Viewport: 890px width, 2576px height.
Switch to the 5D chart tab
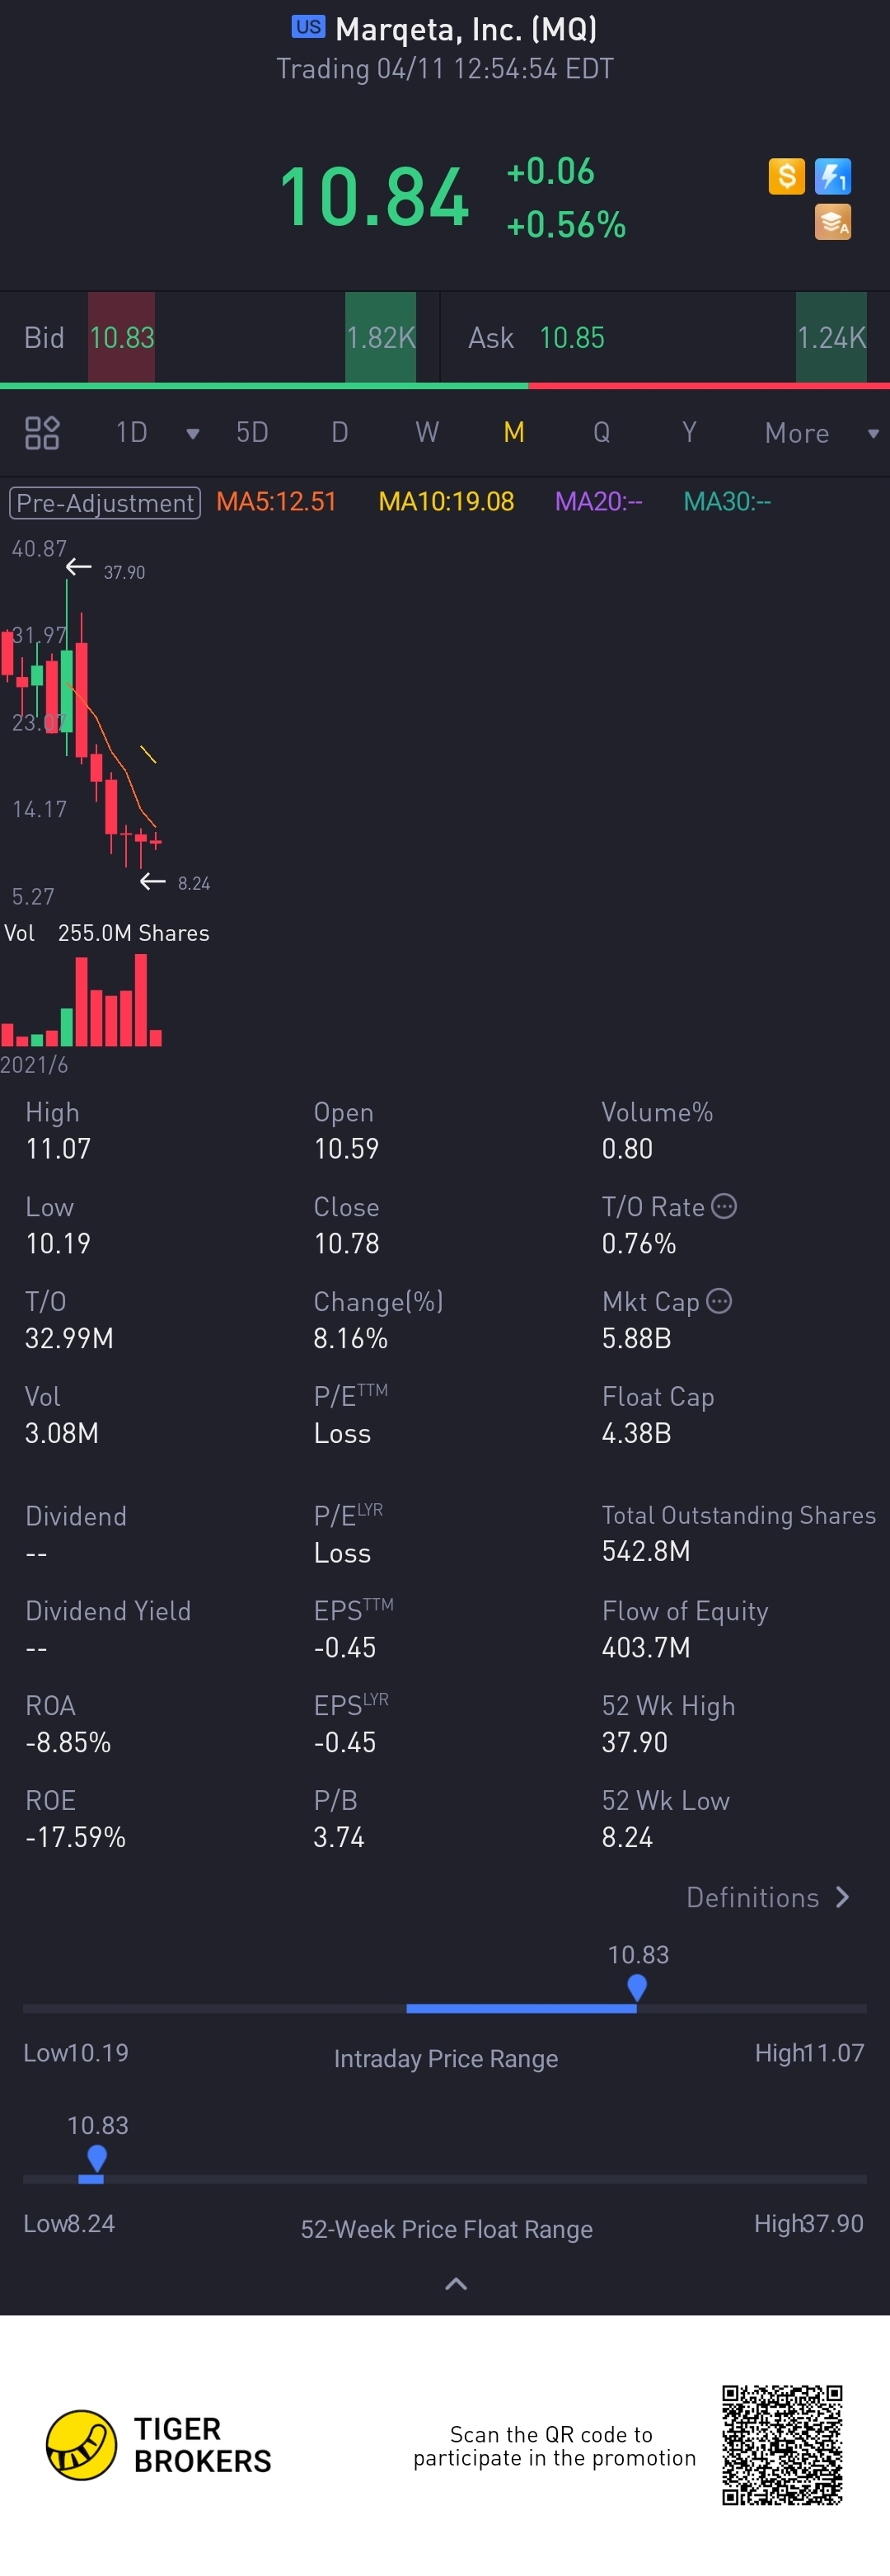point(251,432)
